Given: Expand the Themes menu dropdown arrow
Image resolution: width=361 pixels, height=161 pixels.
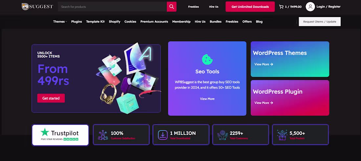Looking at the screenshot, I should tap(66, 22).
